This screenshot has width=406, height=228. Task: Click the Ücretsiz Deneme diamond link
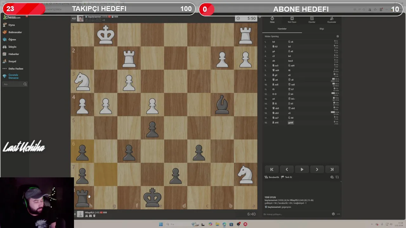(11, 76)
